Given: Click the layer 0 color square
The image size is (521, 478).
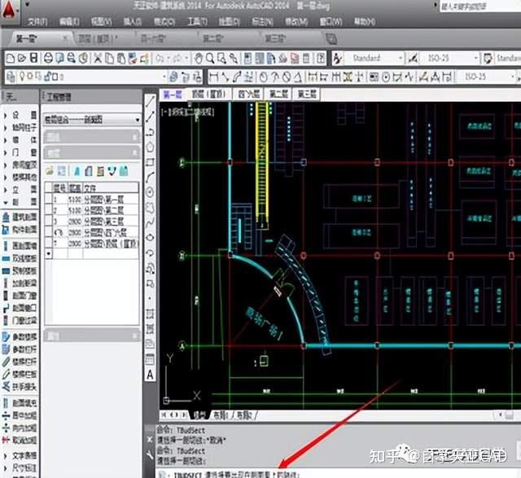Looking at the screenshot, I should (55, 77).
